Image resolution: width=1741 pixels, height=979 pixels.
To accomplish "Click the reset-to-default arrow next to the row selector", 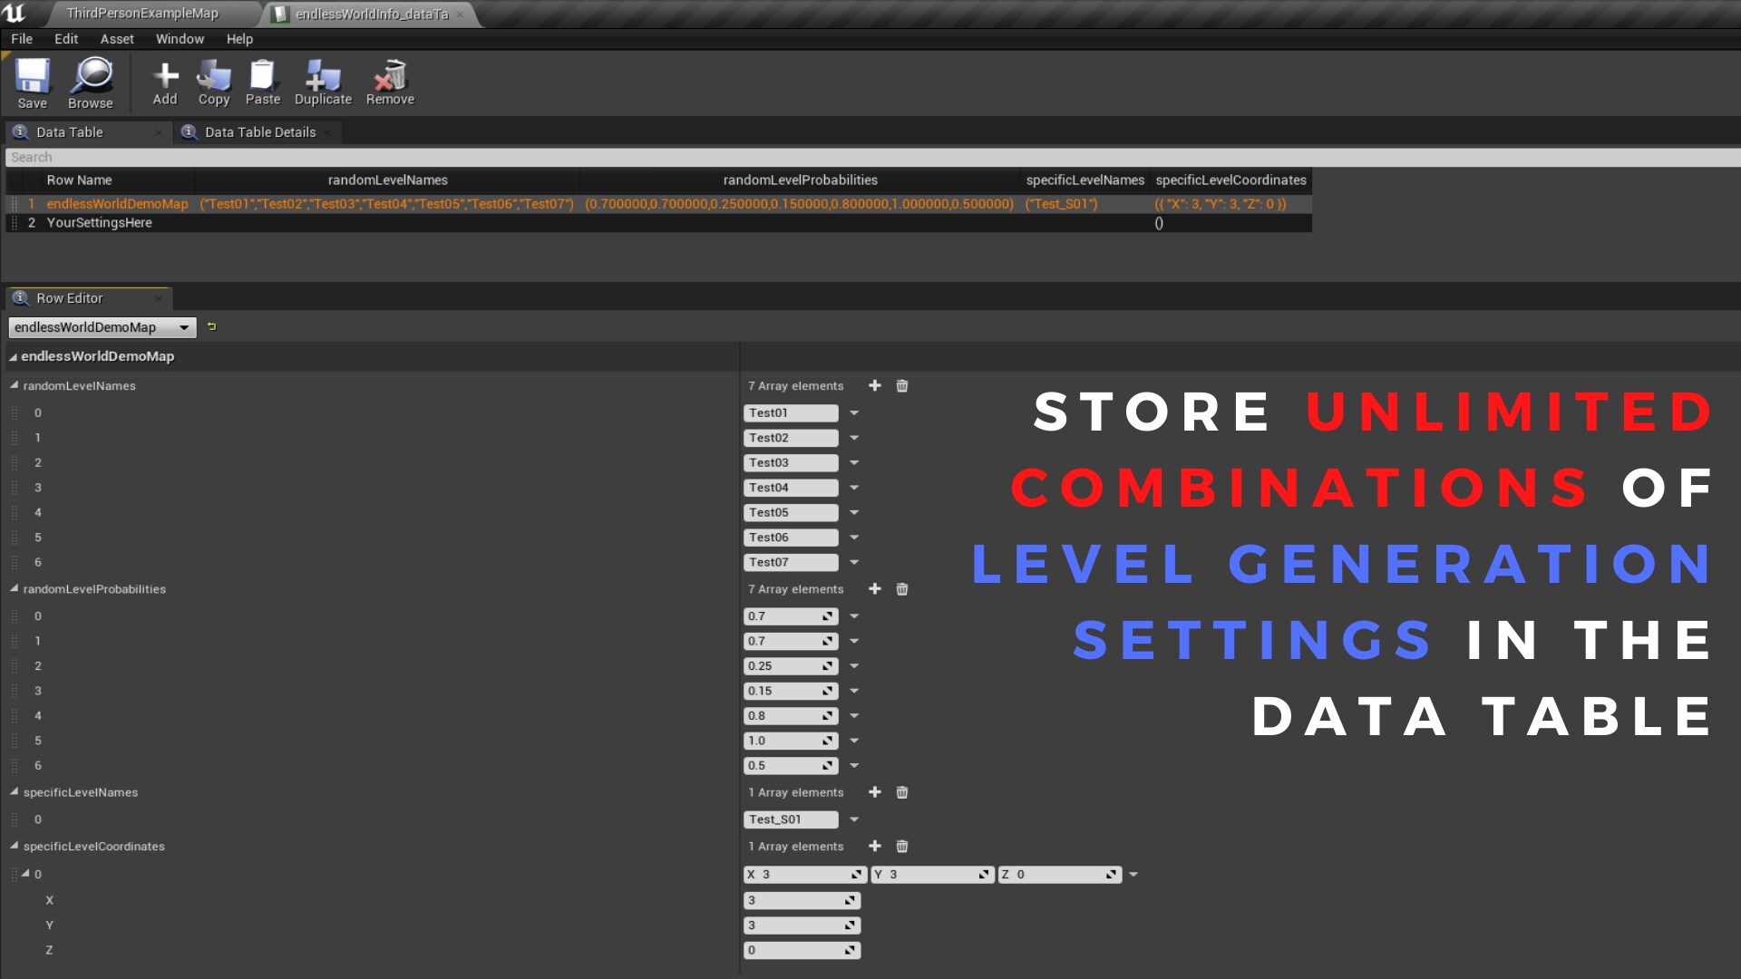I will click(212, 326).
